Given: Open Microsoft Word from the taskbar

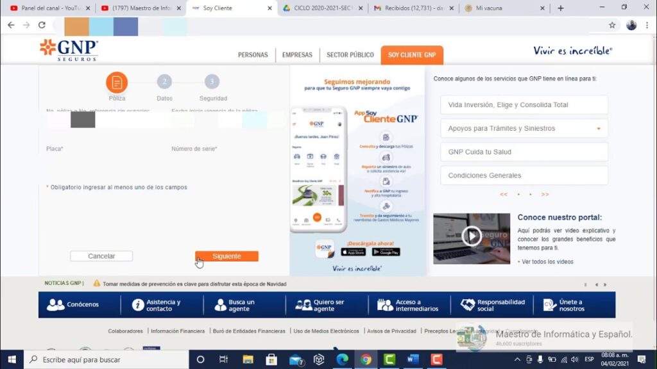Looking at the screenshot, I should tap(413, 359).
